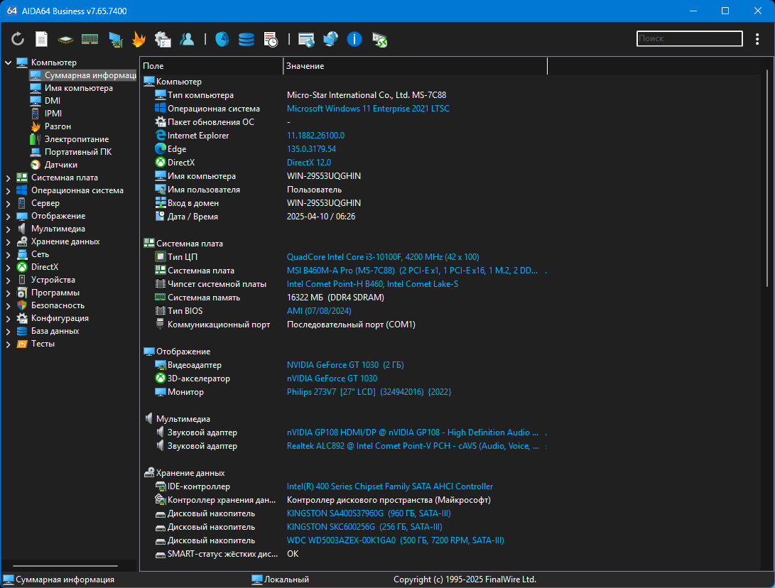Click the remote connection toolbar icon
The image size is (775, 588).
(379, 39)
